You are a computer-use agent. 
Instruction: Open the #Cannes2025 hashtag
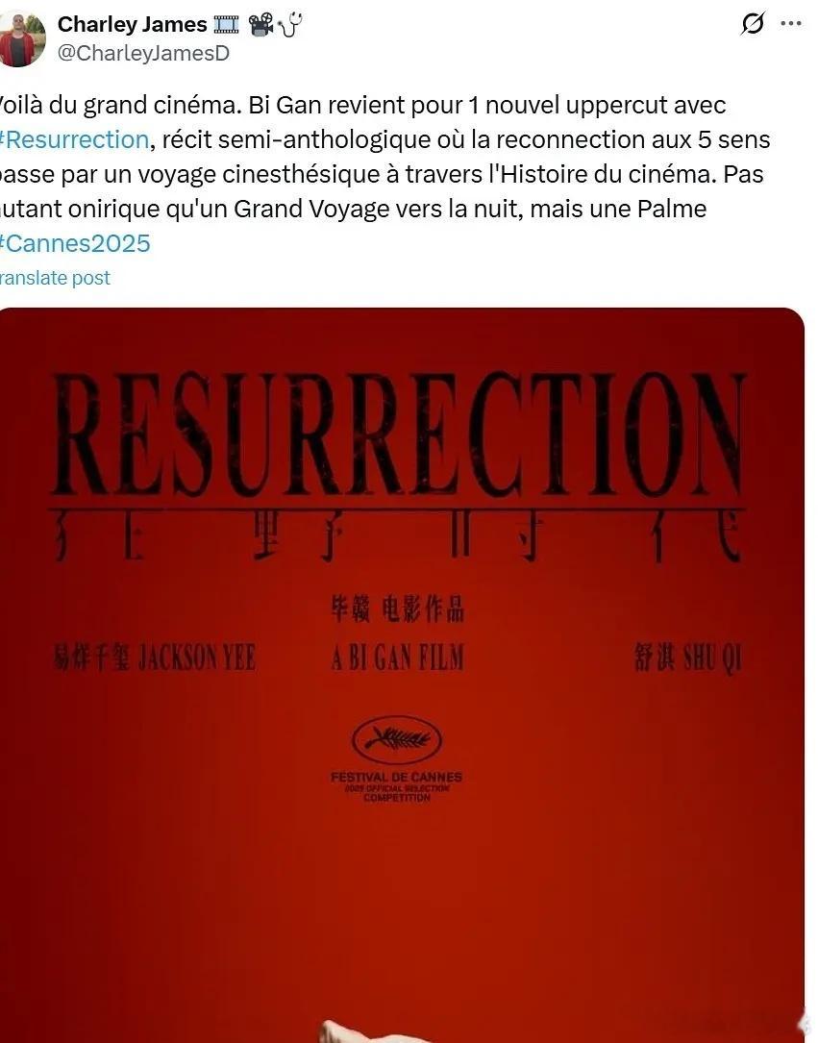point(75,243)
